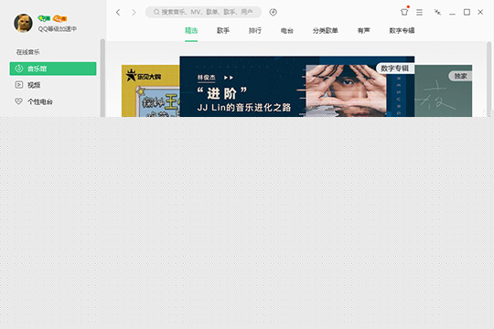Viewport: 494px width, 329px height.
Task: Click the green VIP badge
Action: pyautogui.click(x=44, y=18)
